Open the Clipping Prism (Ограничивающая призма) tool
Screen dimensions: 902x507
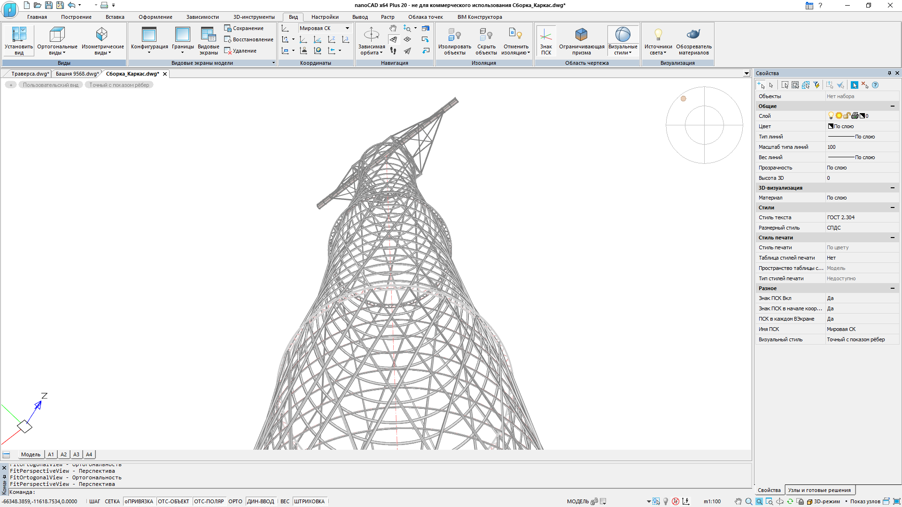coord(581,34)
